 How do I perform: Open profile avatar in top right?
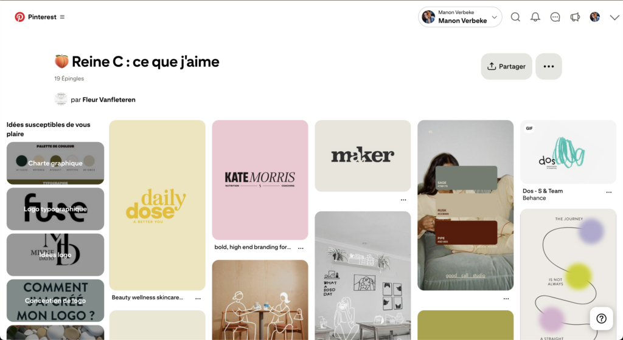(x=594, y=17)
